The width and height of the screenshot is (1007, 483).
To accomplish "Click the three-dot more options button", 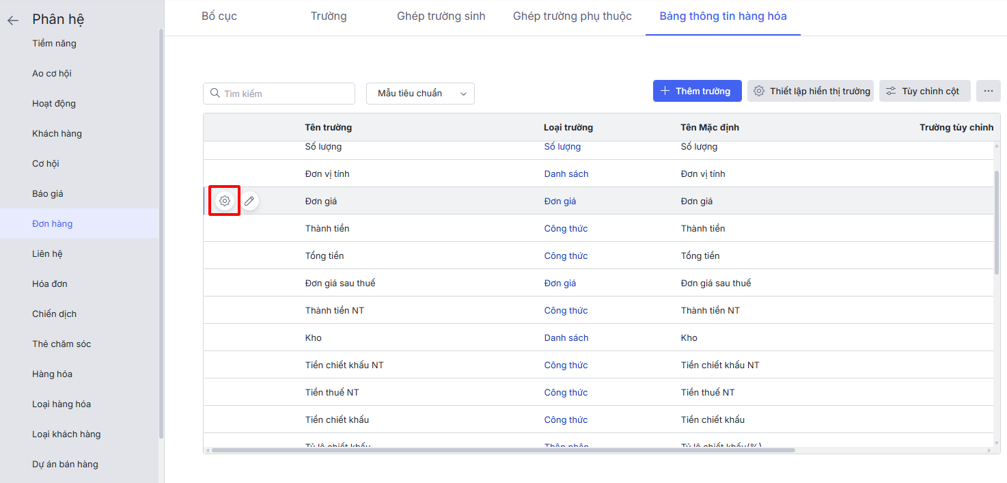I will point(988,91).
